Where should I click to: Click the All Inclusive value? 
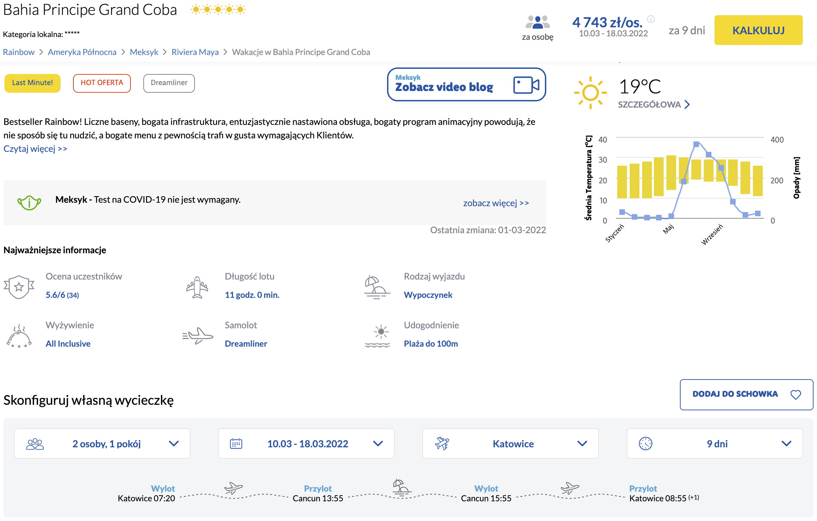coord(68,344)
